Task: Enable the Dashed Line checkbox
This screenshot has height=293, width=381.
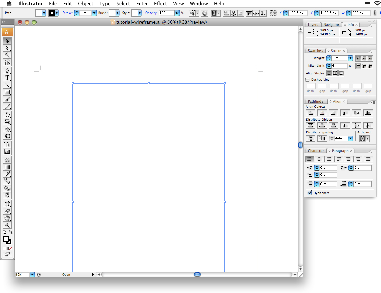Action: (307, 80)
